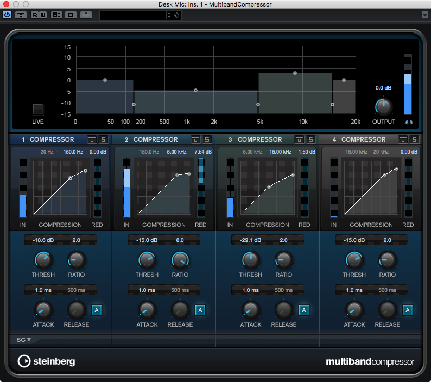Image resolution: width=431 pixels, height=382 pixels.
Task: Click band 4 RATIO knob
Action: pos(387,260)
